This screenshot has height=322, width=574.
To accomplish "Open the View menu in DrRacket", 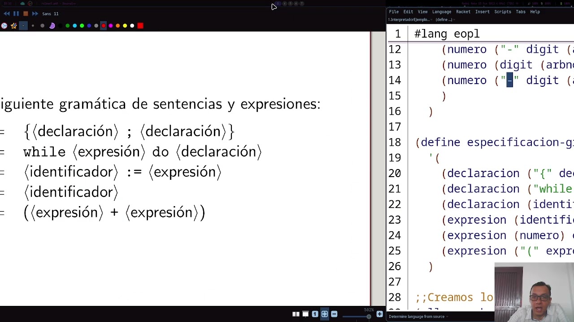I will pos(422,12).
